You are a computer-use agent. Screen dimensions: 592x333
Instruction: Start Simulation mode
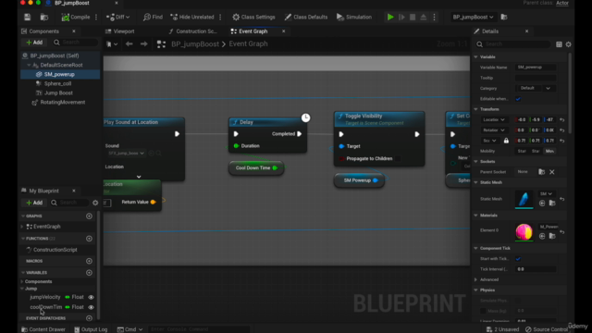(x=354, y=17)
